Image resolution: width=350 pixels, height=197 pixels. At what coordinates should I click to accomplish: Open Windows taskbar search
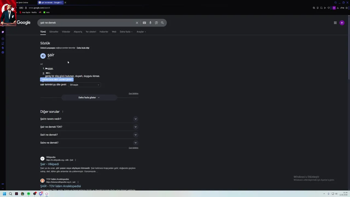[10, 194]
